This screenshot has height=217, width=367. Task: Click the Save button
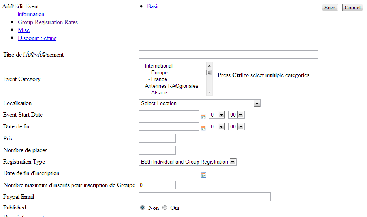330,8
